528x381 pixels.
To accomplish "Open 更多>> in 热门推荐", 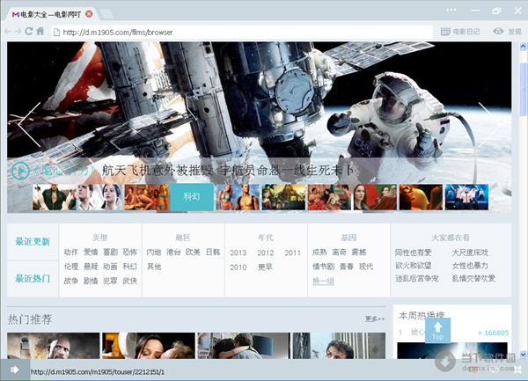I will coord(375,319).
